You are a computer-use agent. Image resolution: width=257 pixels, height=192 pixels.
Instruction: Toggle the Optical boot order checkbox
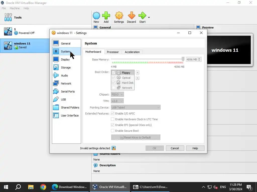tap(113, 77)
